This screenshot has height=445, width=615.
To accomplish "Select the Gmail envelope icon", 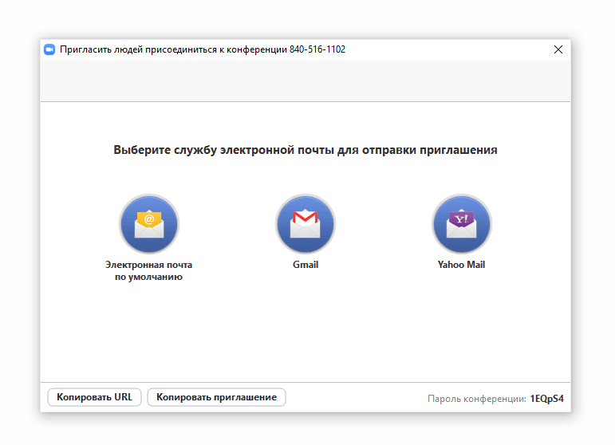I will (306, 224).
